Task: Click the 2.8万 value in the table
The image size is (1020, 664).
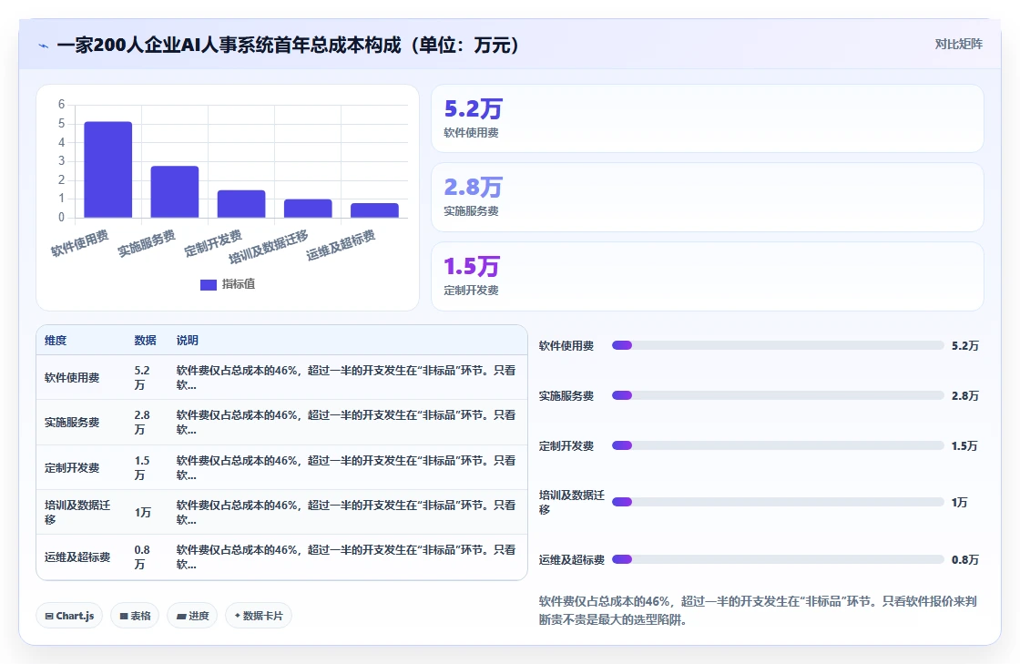Action: pyautogui.click(x=142, y=423)
